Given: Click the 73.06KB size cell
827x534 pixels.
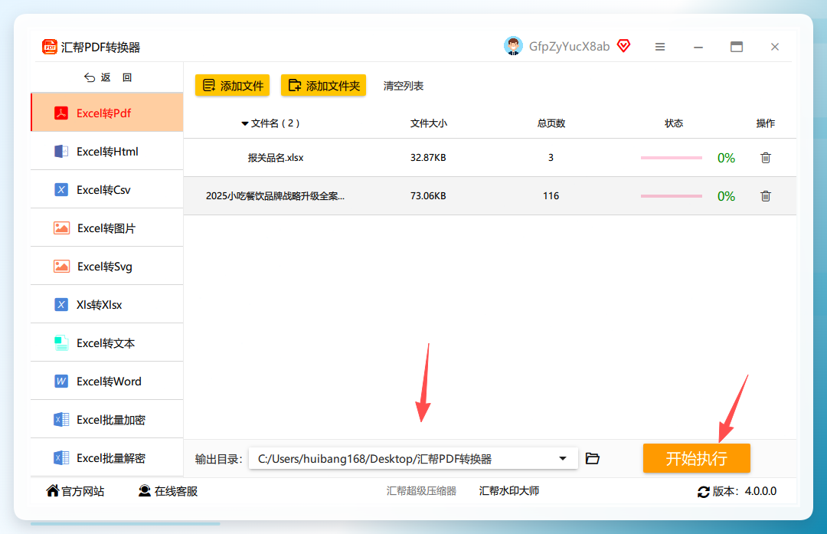Looking at the screenshot, I should [x=428, y=196].
